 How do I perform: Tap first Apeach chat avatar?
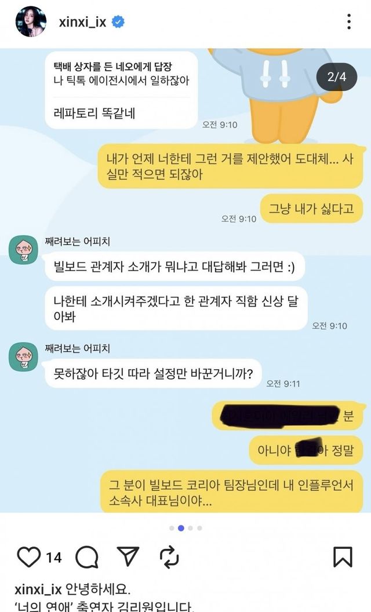point(23,249)
